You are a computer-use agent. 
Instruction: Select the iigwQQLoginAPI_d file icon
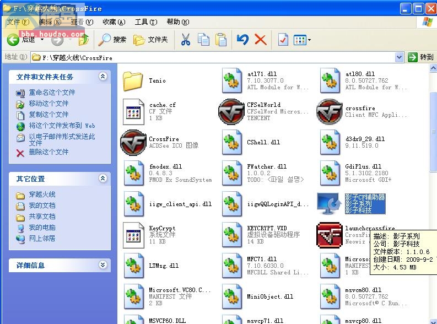(231, 204)
